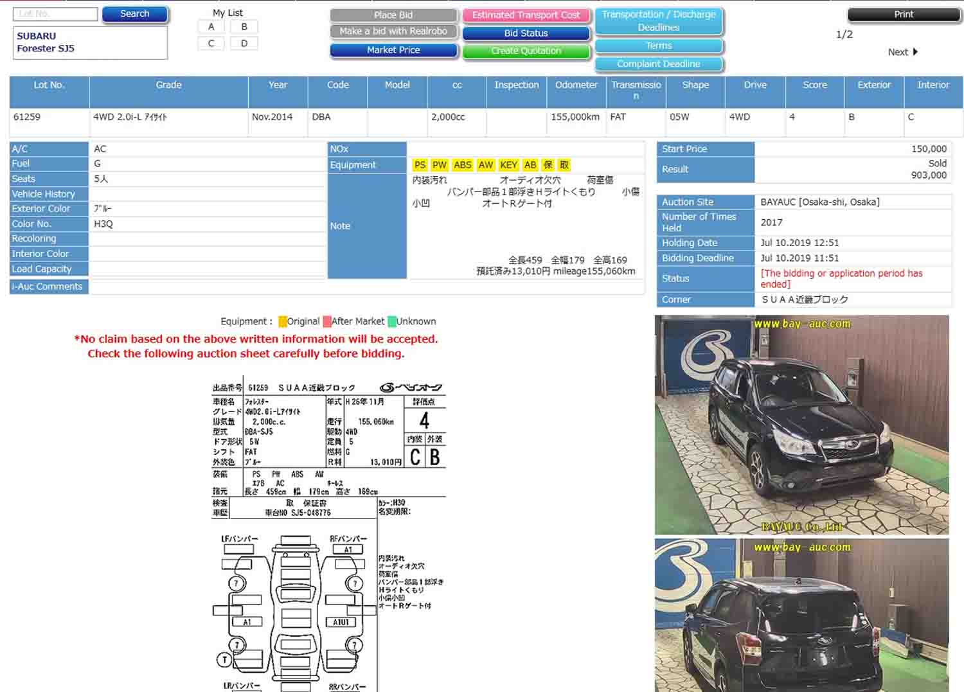This screenshot has width=964, height=692.
Task: Open Complaint Deadline info
Action: pyautogui.click(x=659, y=64)
